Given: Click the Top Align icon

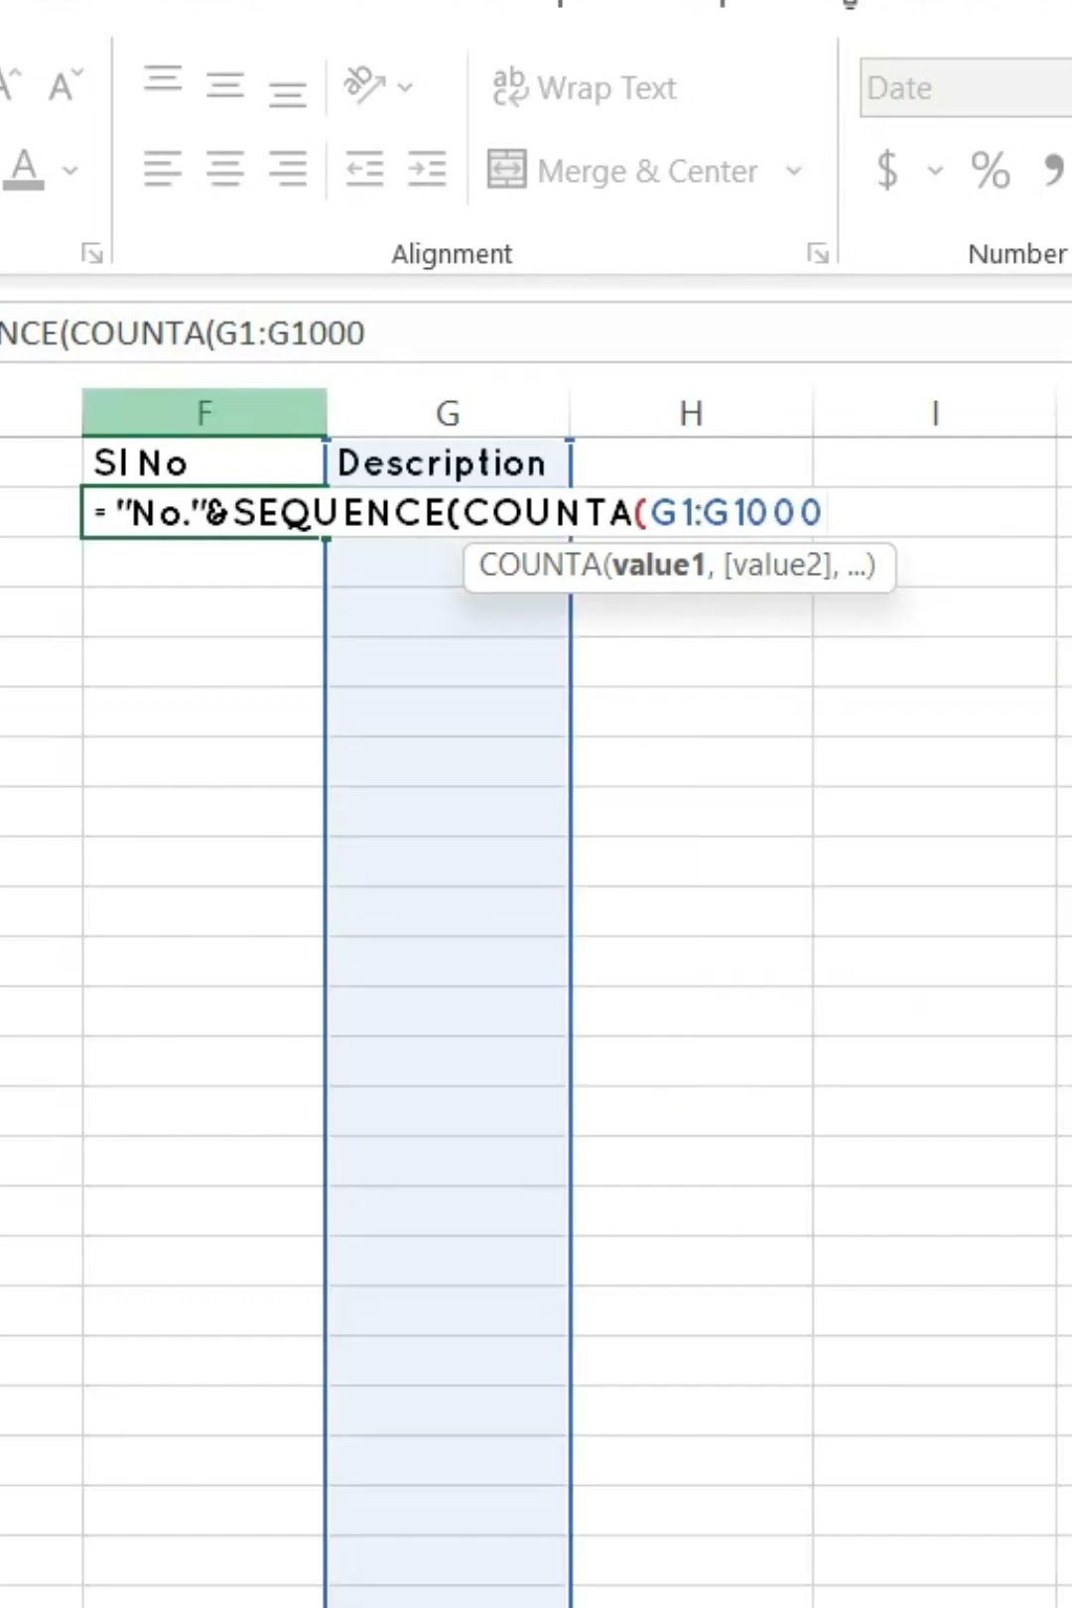Looking at the screenshot, I should [163, 79].
